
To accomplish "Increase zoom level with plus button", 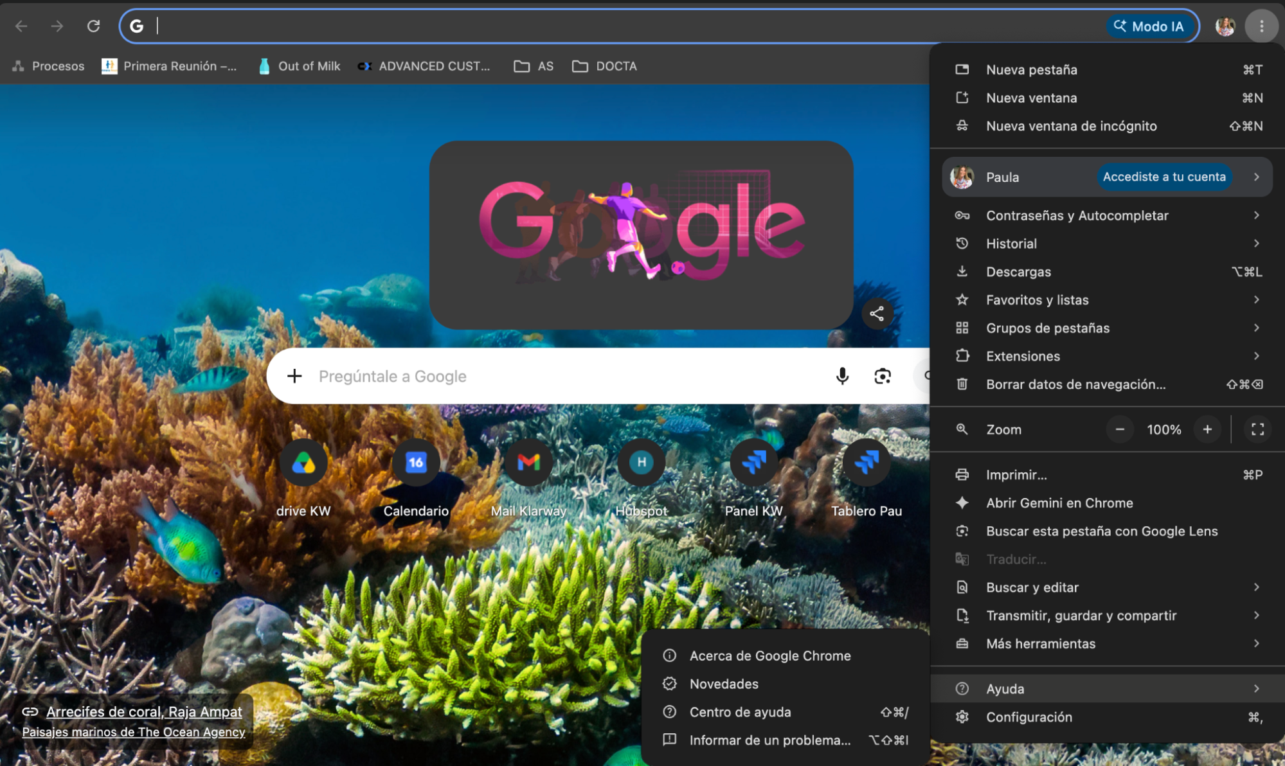I will (1207, 429).
